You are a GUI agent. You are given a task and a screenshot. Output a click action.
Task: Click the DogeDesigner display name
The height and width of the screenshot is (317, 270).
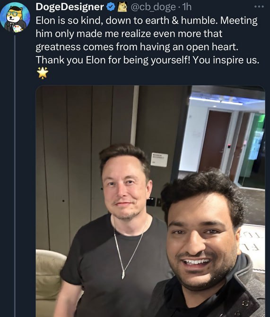(70, 7)
